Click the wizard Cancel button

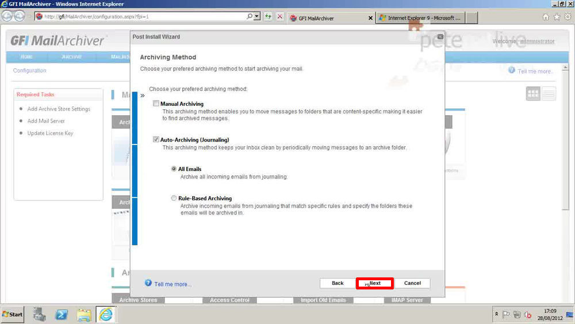(412, 283)
